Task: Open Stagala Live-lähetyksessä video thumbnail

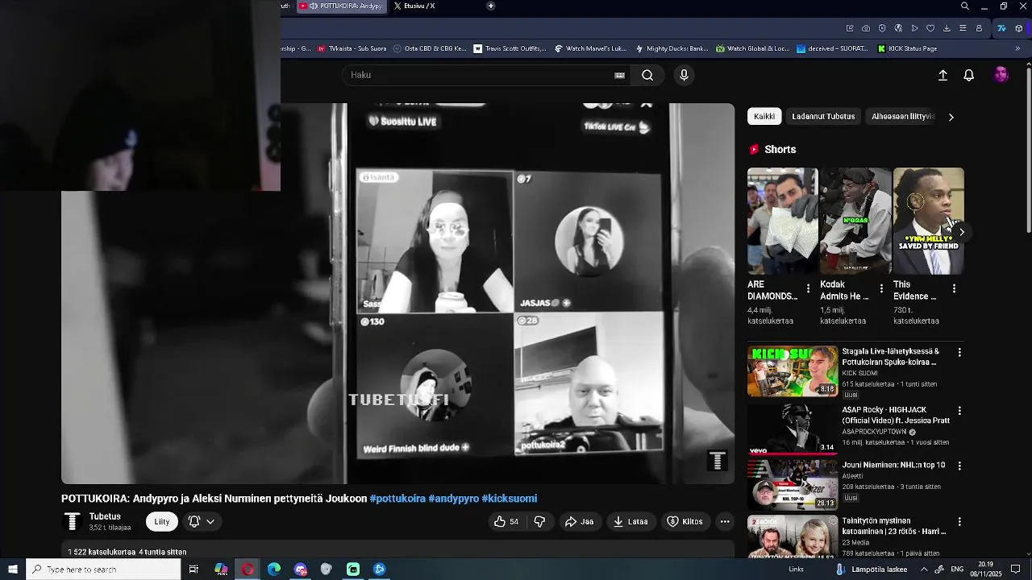Action: point(793,371)
